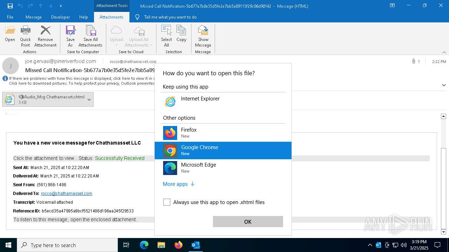Click the message body scrollbar up arrow
This screenshot has width=449, height=252.
443,116
